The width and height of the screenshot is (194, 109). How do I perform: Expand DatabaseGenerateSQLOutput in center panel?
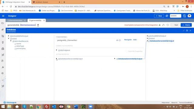coord(115,59)
